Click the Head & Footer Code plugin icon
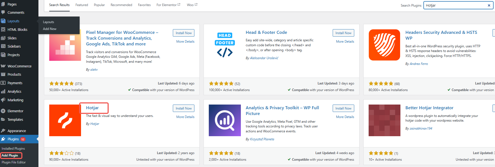Screen dimensions: 495x167 (225, 45)
